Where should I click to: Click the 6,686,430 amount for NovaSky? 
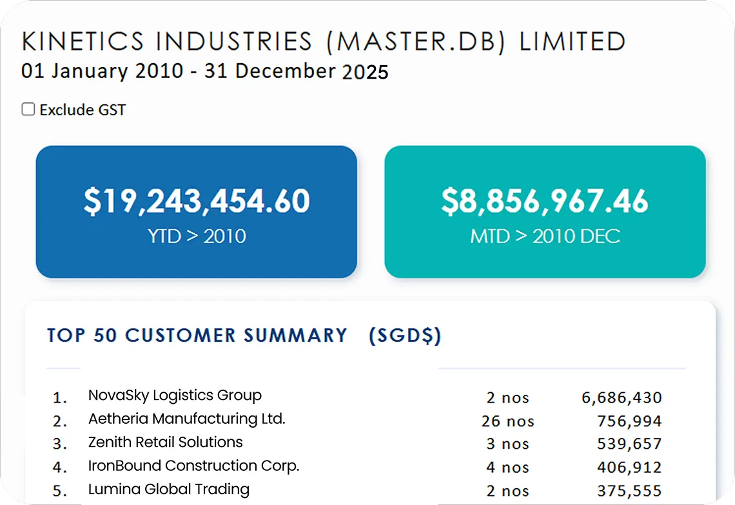click(622, 398)
